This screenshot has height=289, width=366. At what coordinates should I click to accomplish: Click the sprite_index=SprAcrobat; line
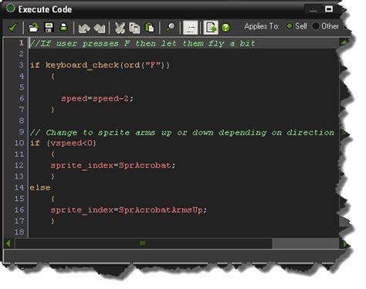pyautogui.click(x=113, y=165)
